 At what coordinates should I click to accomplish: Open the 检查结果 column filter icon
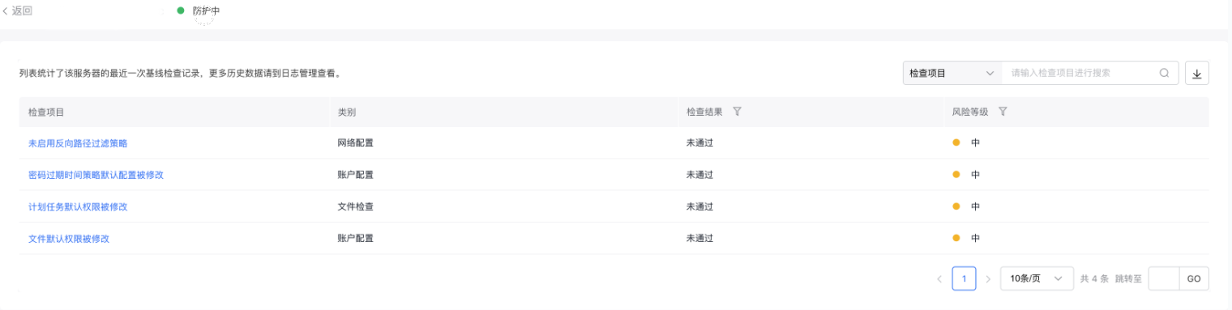[737, 112]
